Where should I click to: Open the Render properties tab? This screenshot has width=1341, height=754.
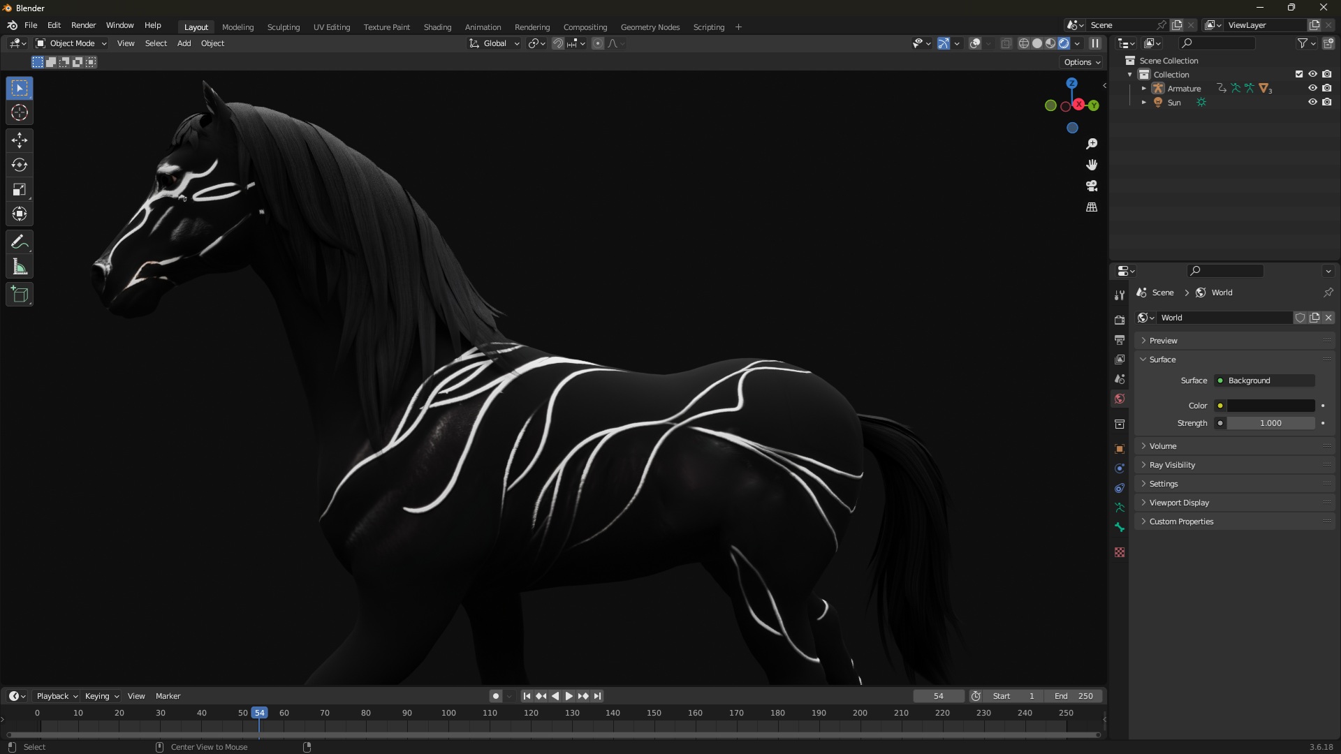pos(1120,320)
